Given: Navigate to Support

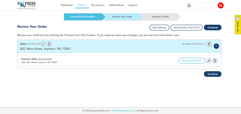Looking at the screenshot, I should pos(133,5).
